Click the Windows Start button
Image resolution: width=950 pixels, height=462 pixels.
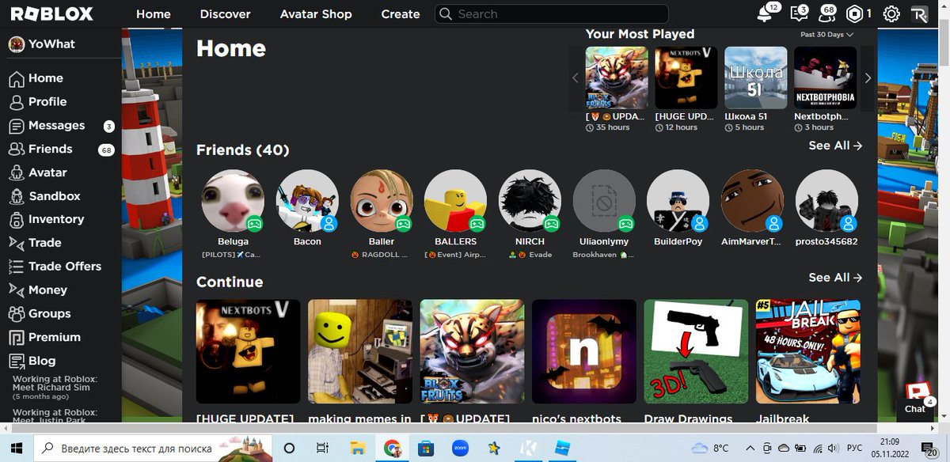tap(17, 448)
